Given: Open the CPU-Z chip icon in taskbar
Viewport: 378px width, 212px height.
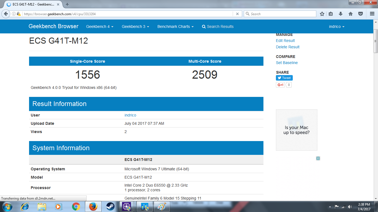Looking at the screenshot, I should tap(127, 206).
